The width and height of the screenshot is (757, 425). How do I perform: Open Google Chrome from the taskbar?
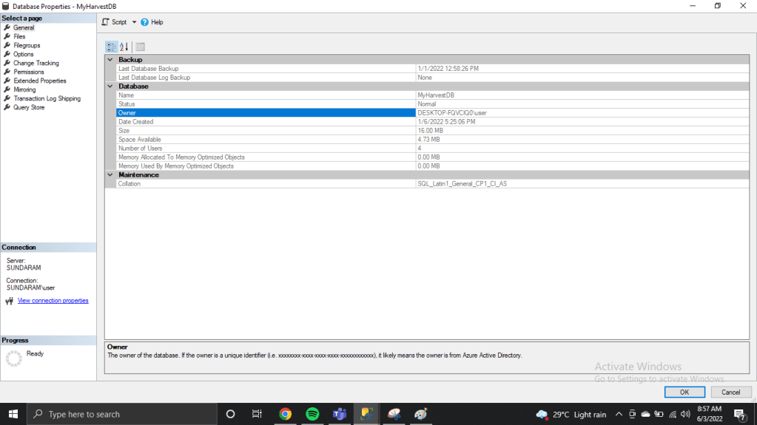286,414
